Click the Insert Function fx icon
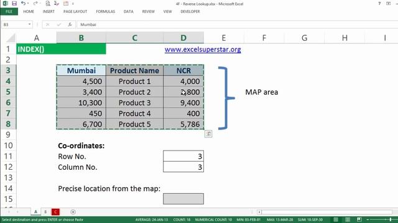The image size is (398, 223). click(x=70, y=25)
